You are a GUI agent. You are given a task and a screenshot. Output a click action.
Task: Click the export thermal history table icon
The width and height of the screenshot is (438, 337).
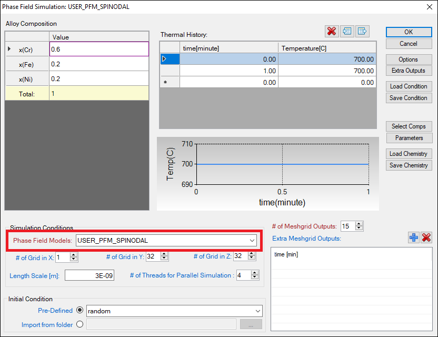362,31
